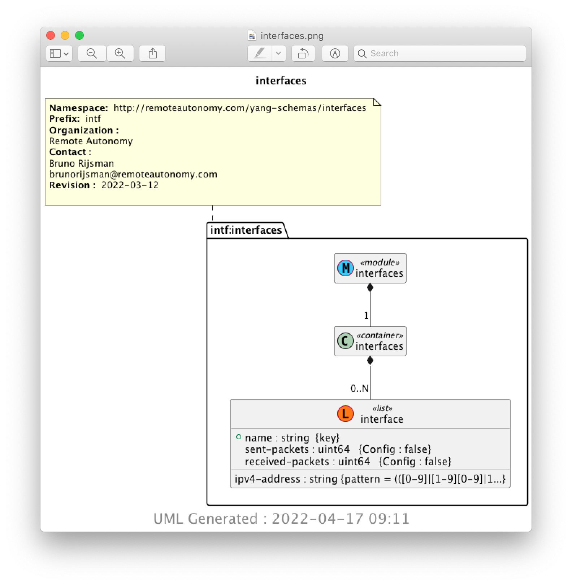
Task: Click the interfaces.png title file icon
Action: [x=252, y=36]
